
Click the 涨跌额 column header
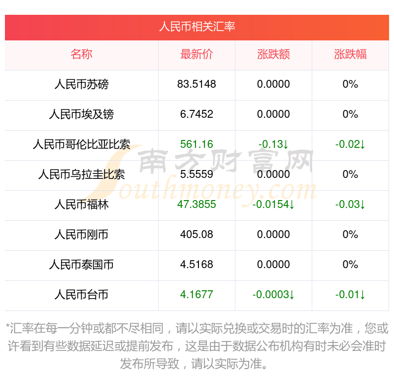pos(273,54)
